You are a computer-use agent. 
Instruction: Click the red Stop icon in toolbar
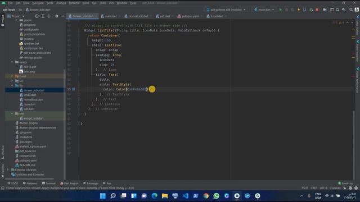coord(317,10)
